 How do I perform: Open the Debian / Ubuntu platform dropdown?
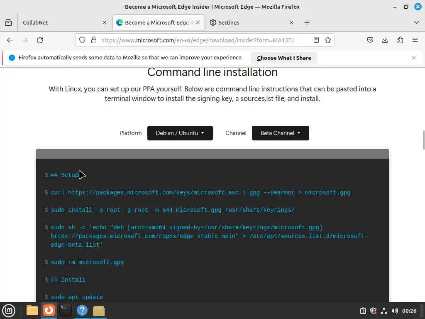(180, 133)
